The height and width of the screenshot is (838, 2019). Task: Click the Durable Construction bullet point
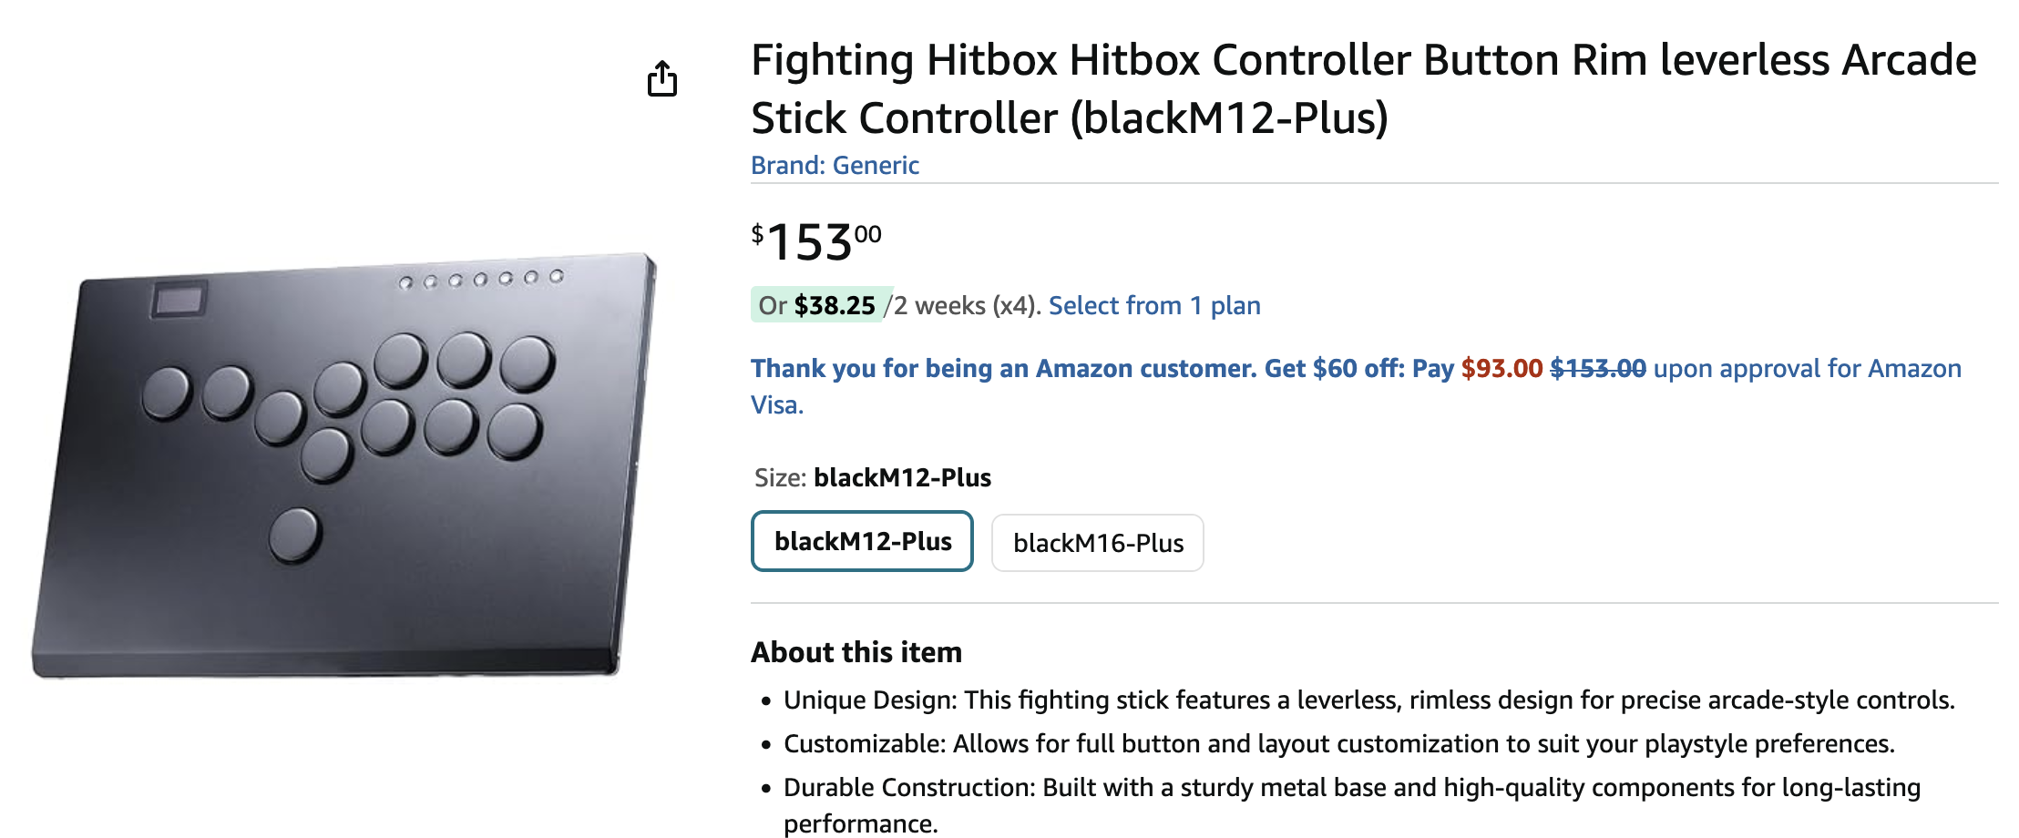(x=1351, y=787)
